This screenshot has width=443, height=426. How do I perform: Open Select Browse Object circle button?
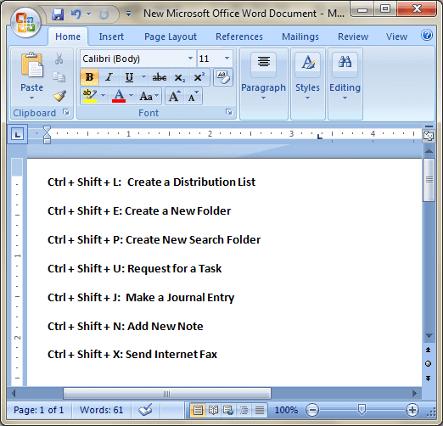coord(429,364)
